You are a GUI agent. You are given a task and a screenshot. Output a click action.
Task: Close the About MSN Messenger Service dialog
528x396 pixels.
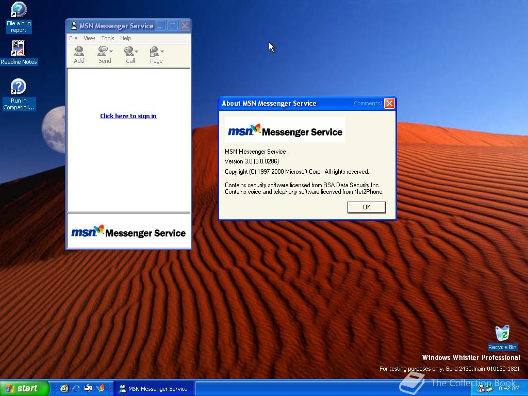(389, 103)
